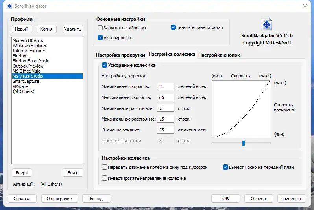
Task: Select the Modern UI Apps profile
Action: point(47,40)
